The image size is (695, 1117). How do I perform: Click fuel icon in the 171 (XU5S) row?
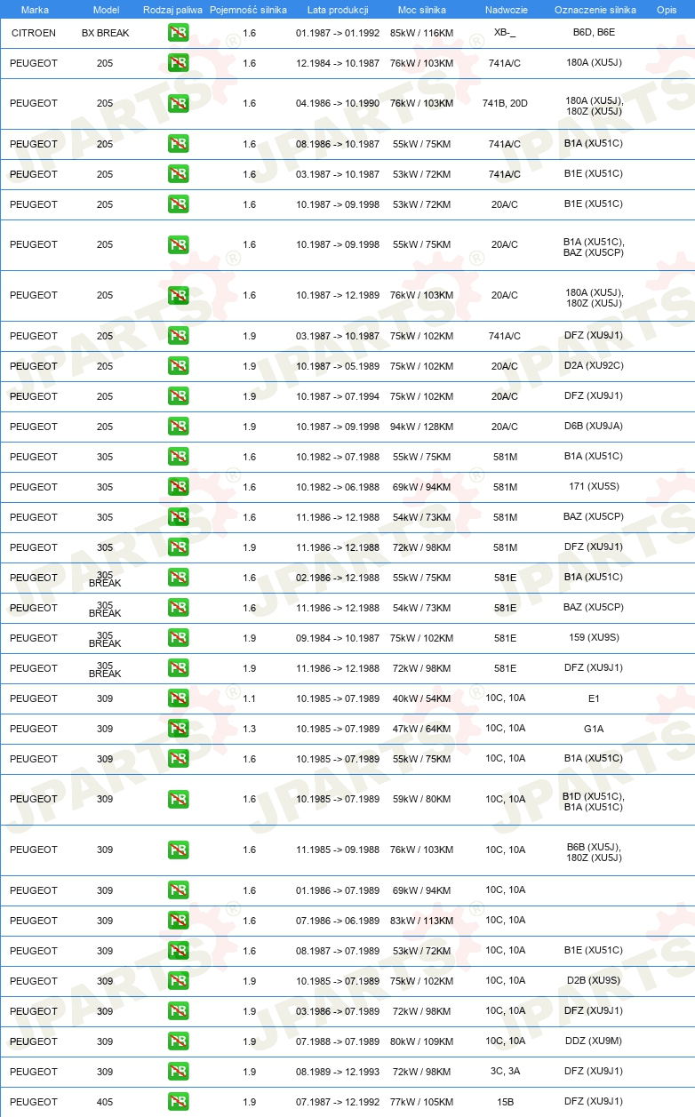pos(178,487)
